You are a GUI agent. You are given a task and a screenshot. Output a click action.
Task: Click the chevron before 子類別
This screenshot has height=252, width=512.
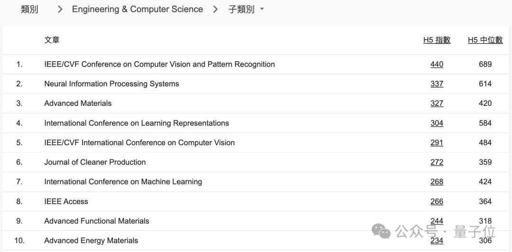tap(215, 9)
